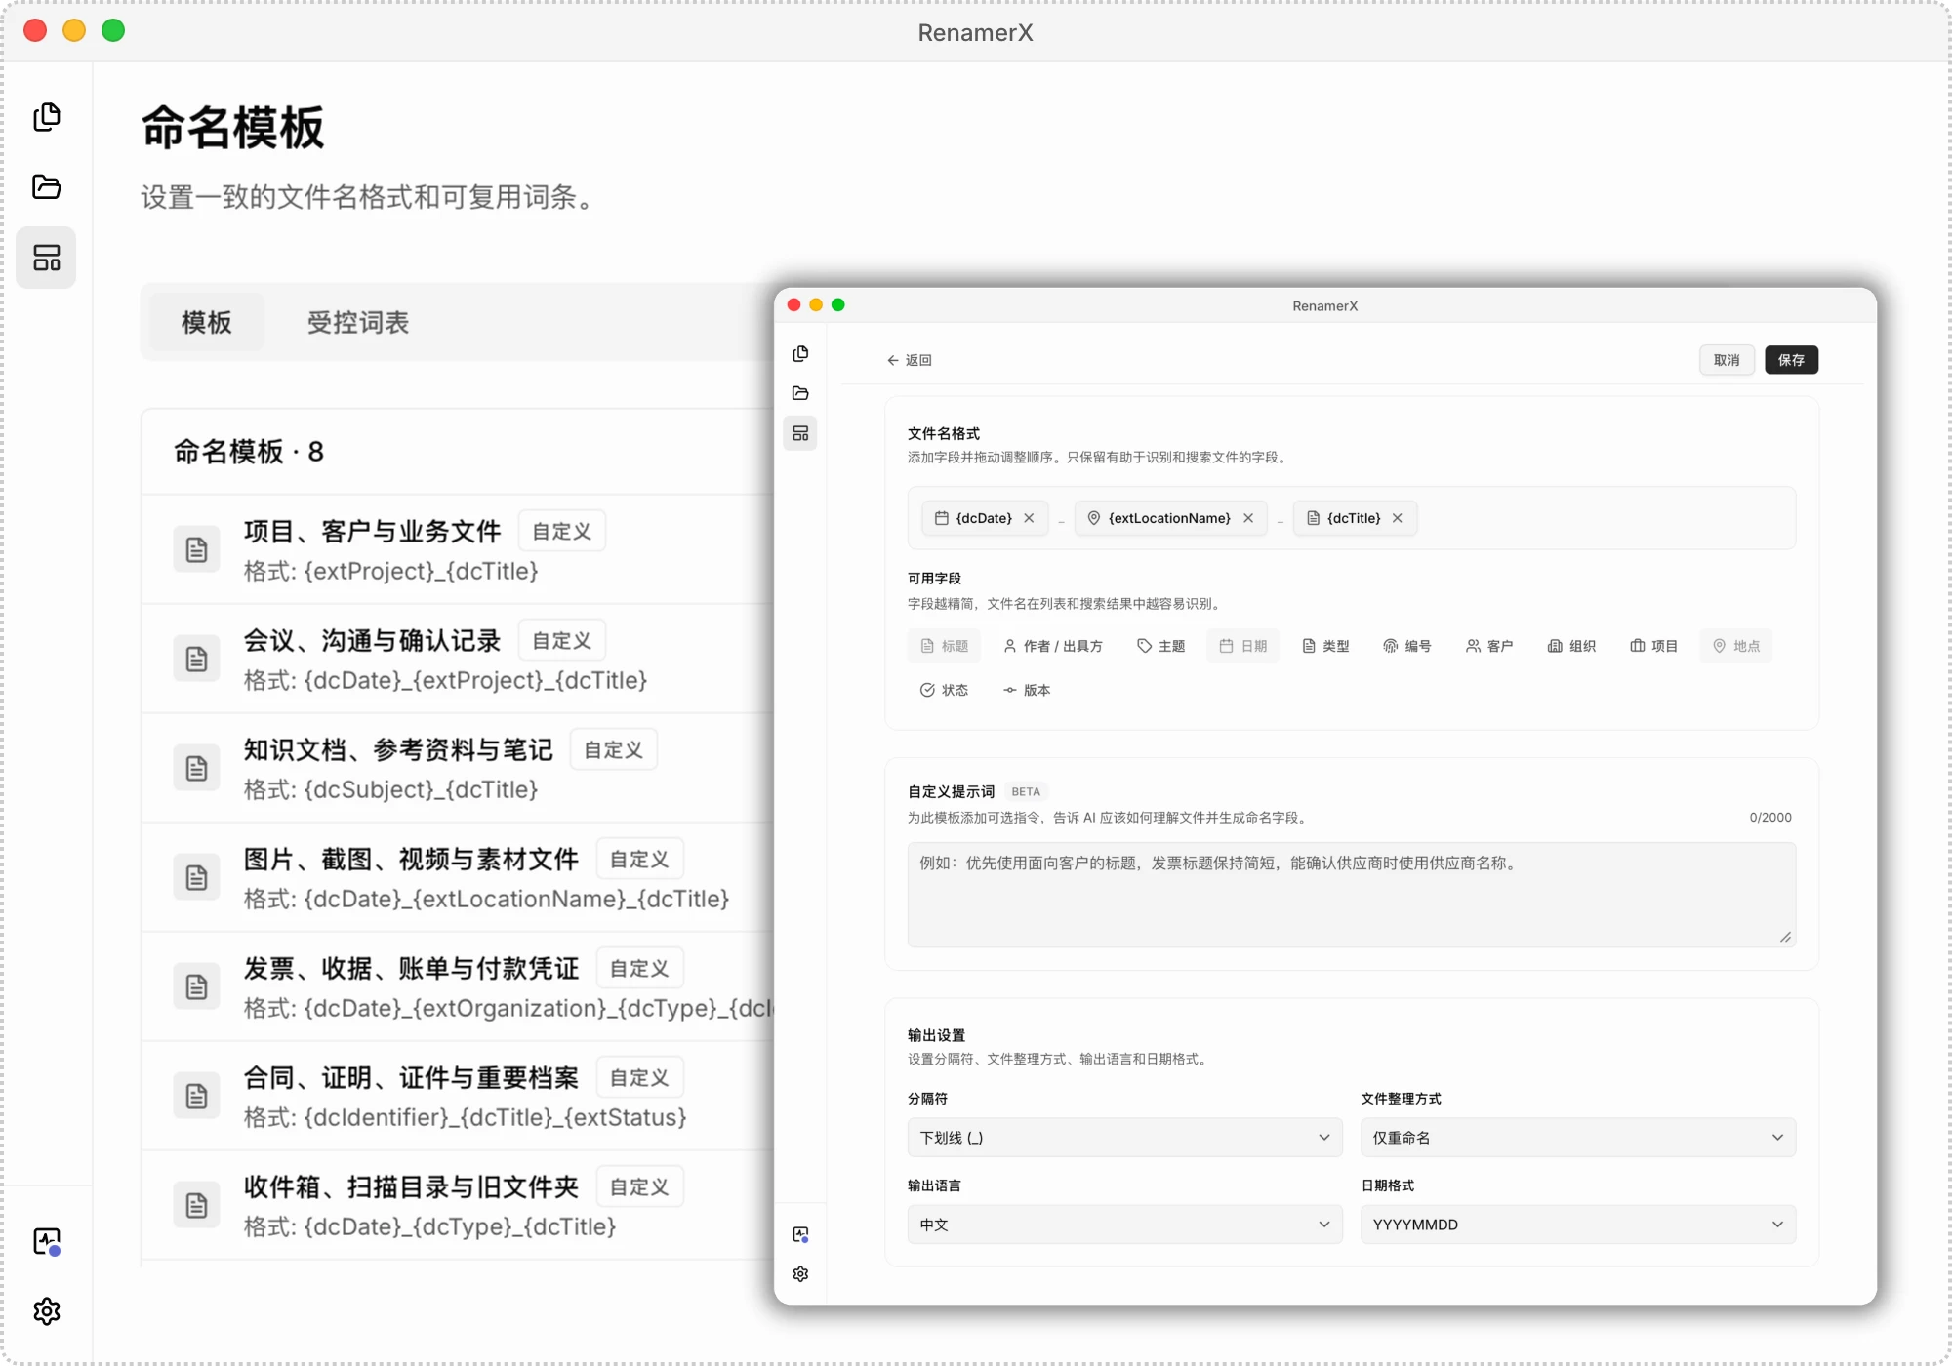The height and width of the screenshot is (1366, 1952).
Task: Remove the {dcTitle} field chip
Action: tap(1398, 518)
